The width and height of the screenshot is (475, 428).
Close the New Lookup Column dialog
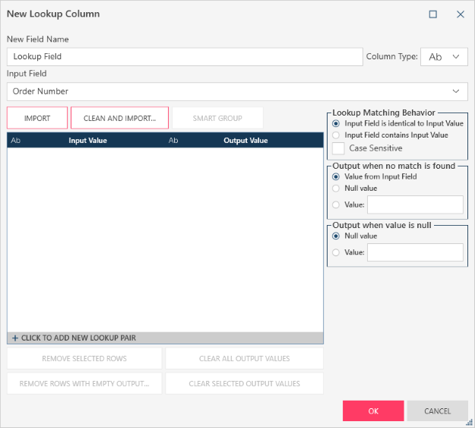click(460, 14)
